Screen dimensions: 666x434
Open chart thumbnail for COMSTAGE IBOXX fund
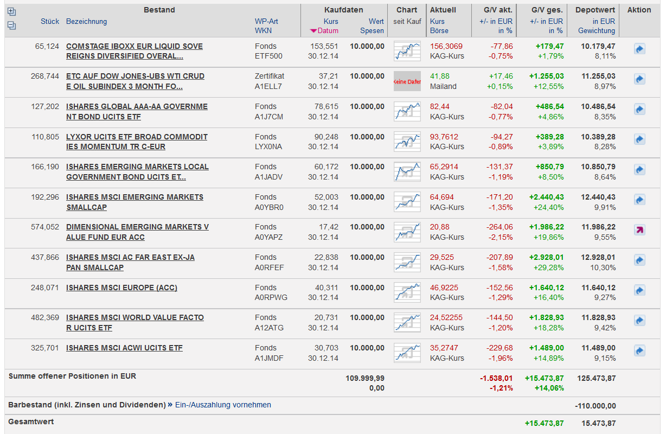(407, 51)
